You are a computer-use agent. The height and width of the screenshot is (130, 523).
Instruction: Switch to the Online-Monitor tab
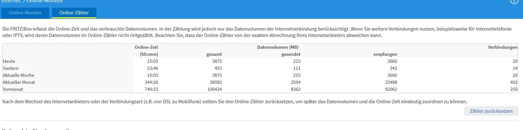coord(25,13)
